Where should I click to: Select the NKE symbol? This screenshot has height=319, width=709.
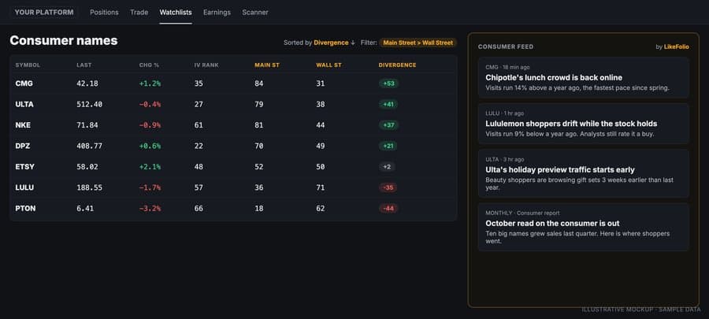pos(23,125)
